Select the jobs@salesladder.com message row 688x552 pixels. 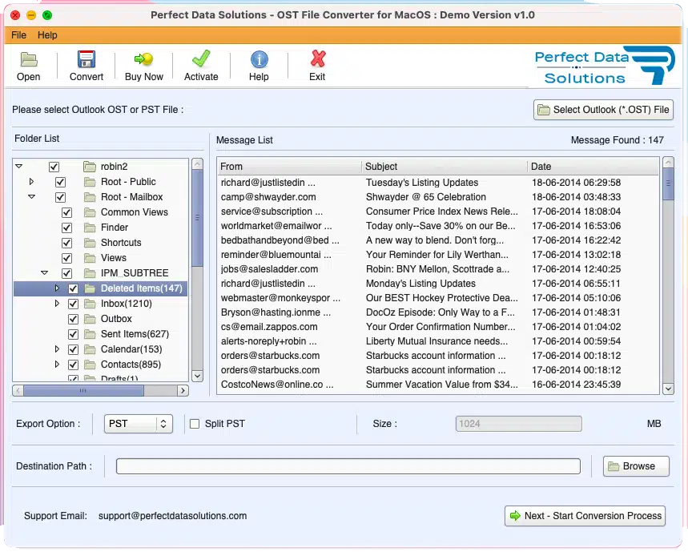(x=438, y=269)
